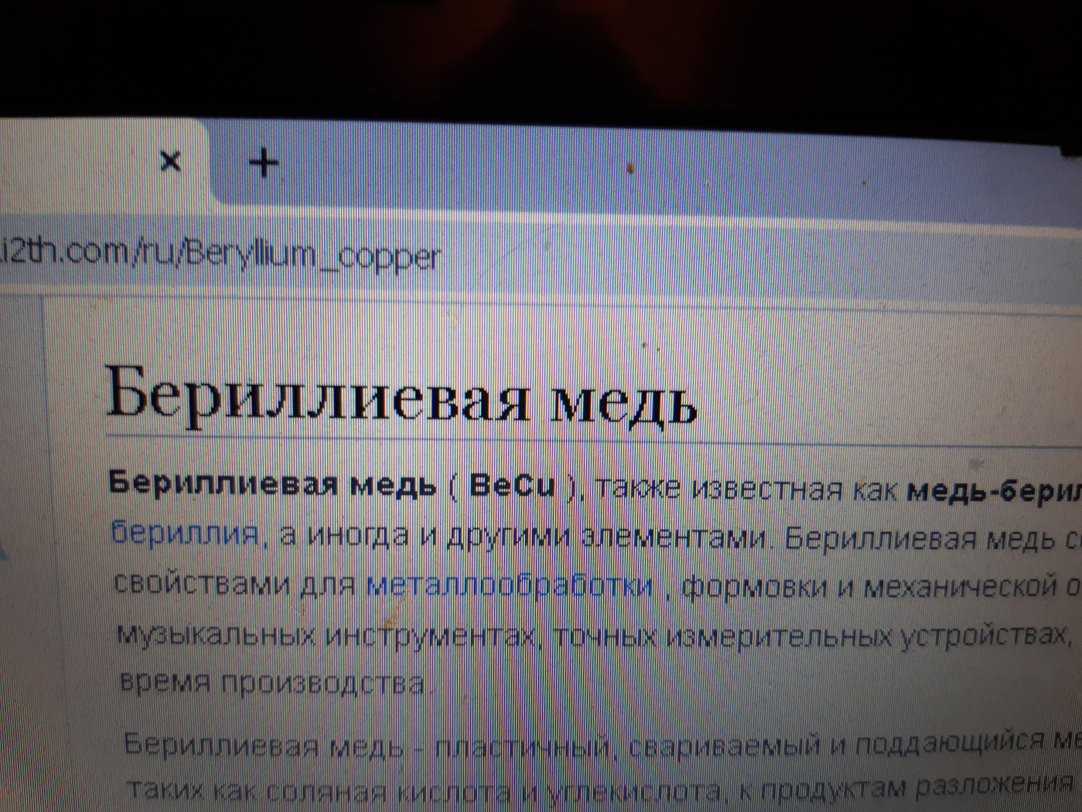Close the current browser tab
This screenshot has width=1082, height=812.
170,162
